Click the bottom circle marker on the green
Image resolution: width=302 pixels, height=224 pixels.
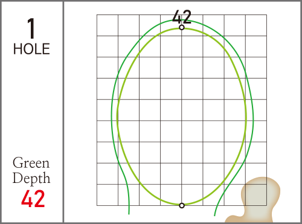[182, 205]
